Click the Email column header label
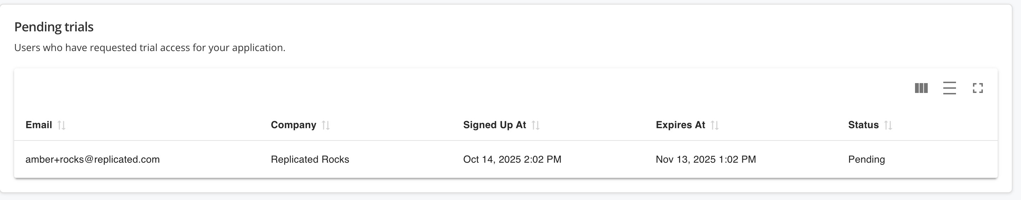The image size is (1021, 200). pyautogui.click(x=39, y=125)
